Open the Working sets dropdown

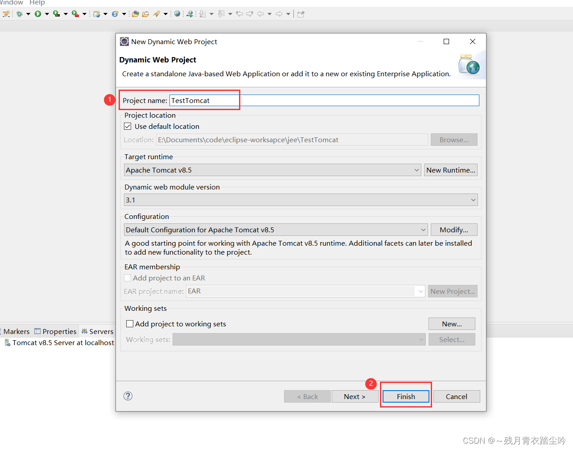(x=299, y=339)
